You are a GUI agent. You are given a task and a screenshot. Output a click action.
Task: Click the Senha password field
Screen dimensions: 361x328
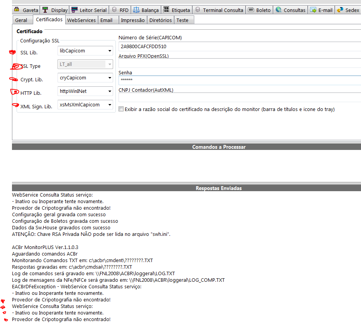tap(240, 80)
